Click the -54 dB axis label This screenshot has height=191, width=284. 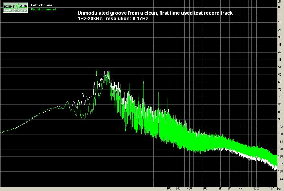[280, 67]
